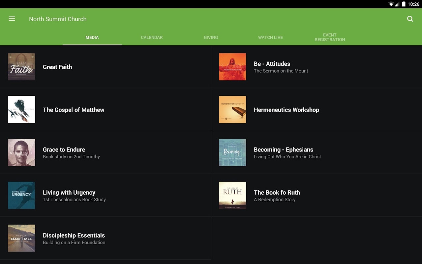Tap the Book of Ruth artwork
Screen dimensions: 422x264
click(x=232, y=195)
